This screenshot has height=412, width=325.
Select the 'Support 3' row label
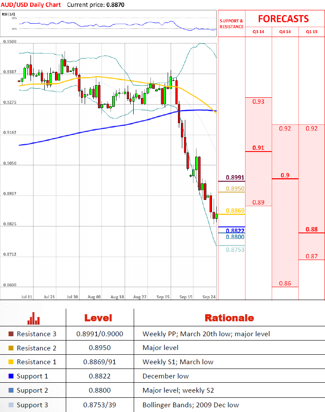click(32, 405)
